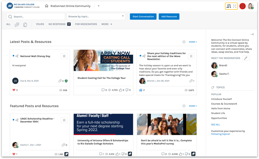The height and width of the screenshot is (159, 259).
Task: Open Brandi L's avatar on holiday post
Action: [x=142, y=81]
